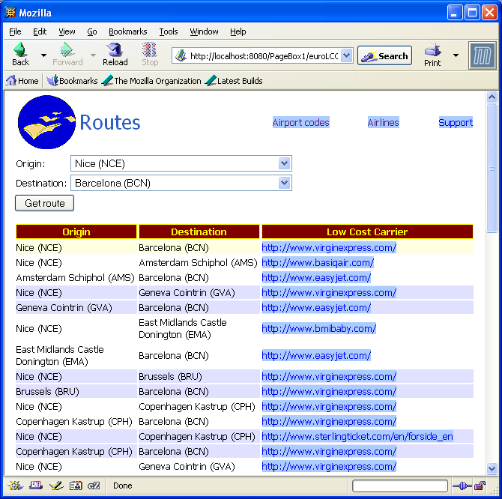The height and width of the screenshot is (499, 502).
Task: Open IRC Chat from status bar icon
Action: [x=94, y=486]
